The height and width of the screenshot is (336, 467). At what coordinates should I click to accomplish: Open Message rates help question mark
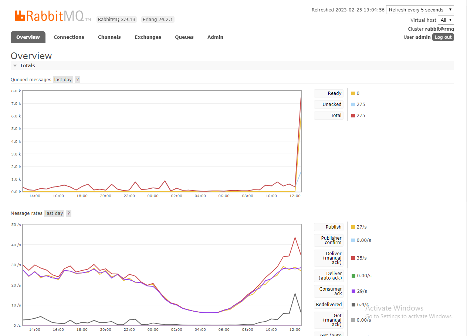(x=68, y=213)
